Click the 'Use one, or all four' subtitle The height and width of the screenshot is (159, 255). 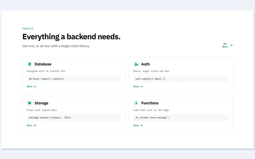tap(56, 46)
